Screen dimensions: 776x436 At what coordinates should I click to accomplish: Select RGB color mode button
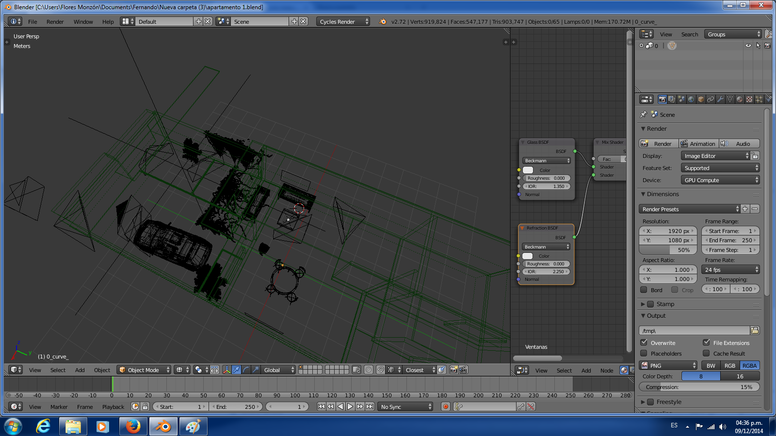click(729, 366)
